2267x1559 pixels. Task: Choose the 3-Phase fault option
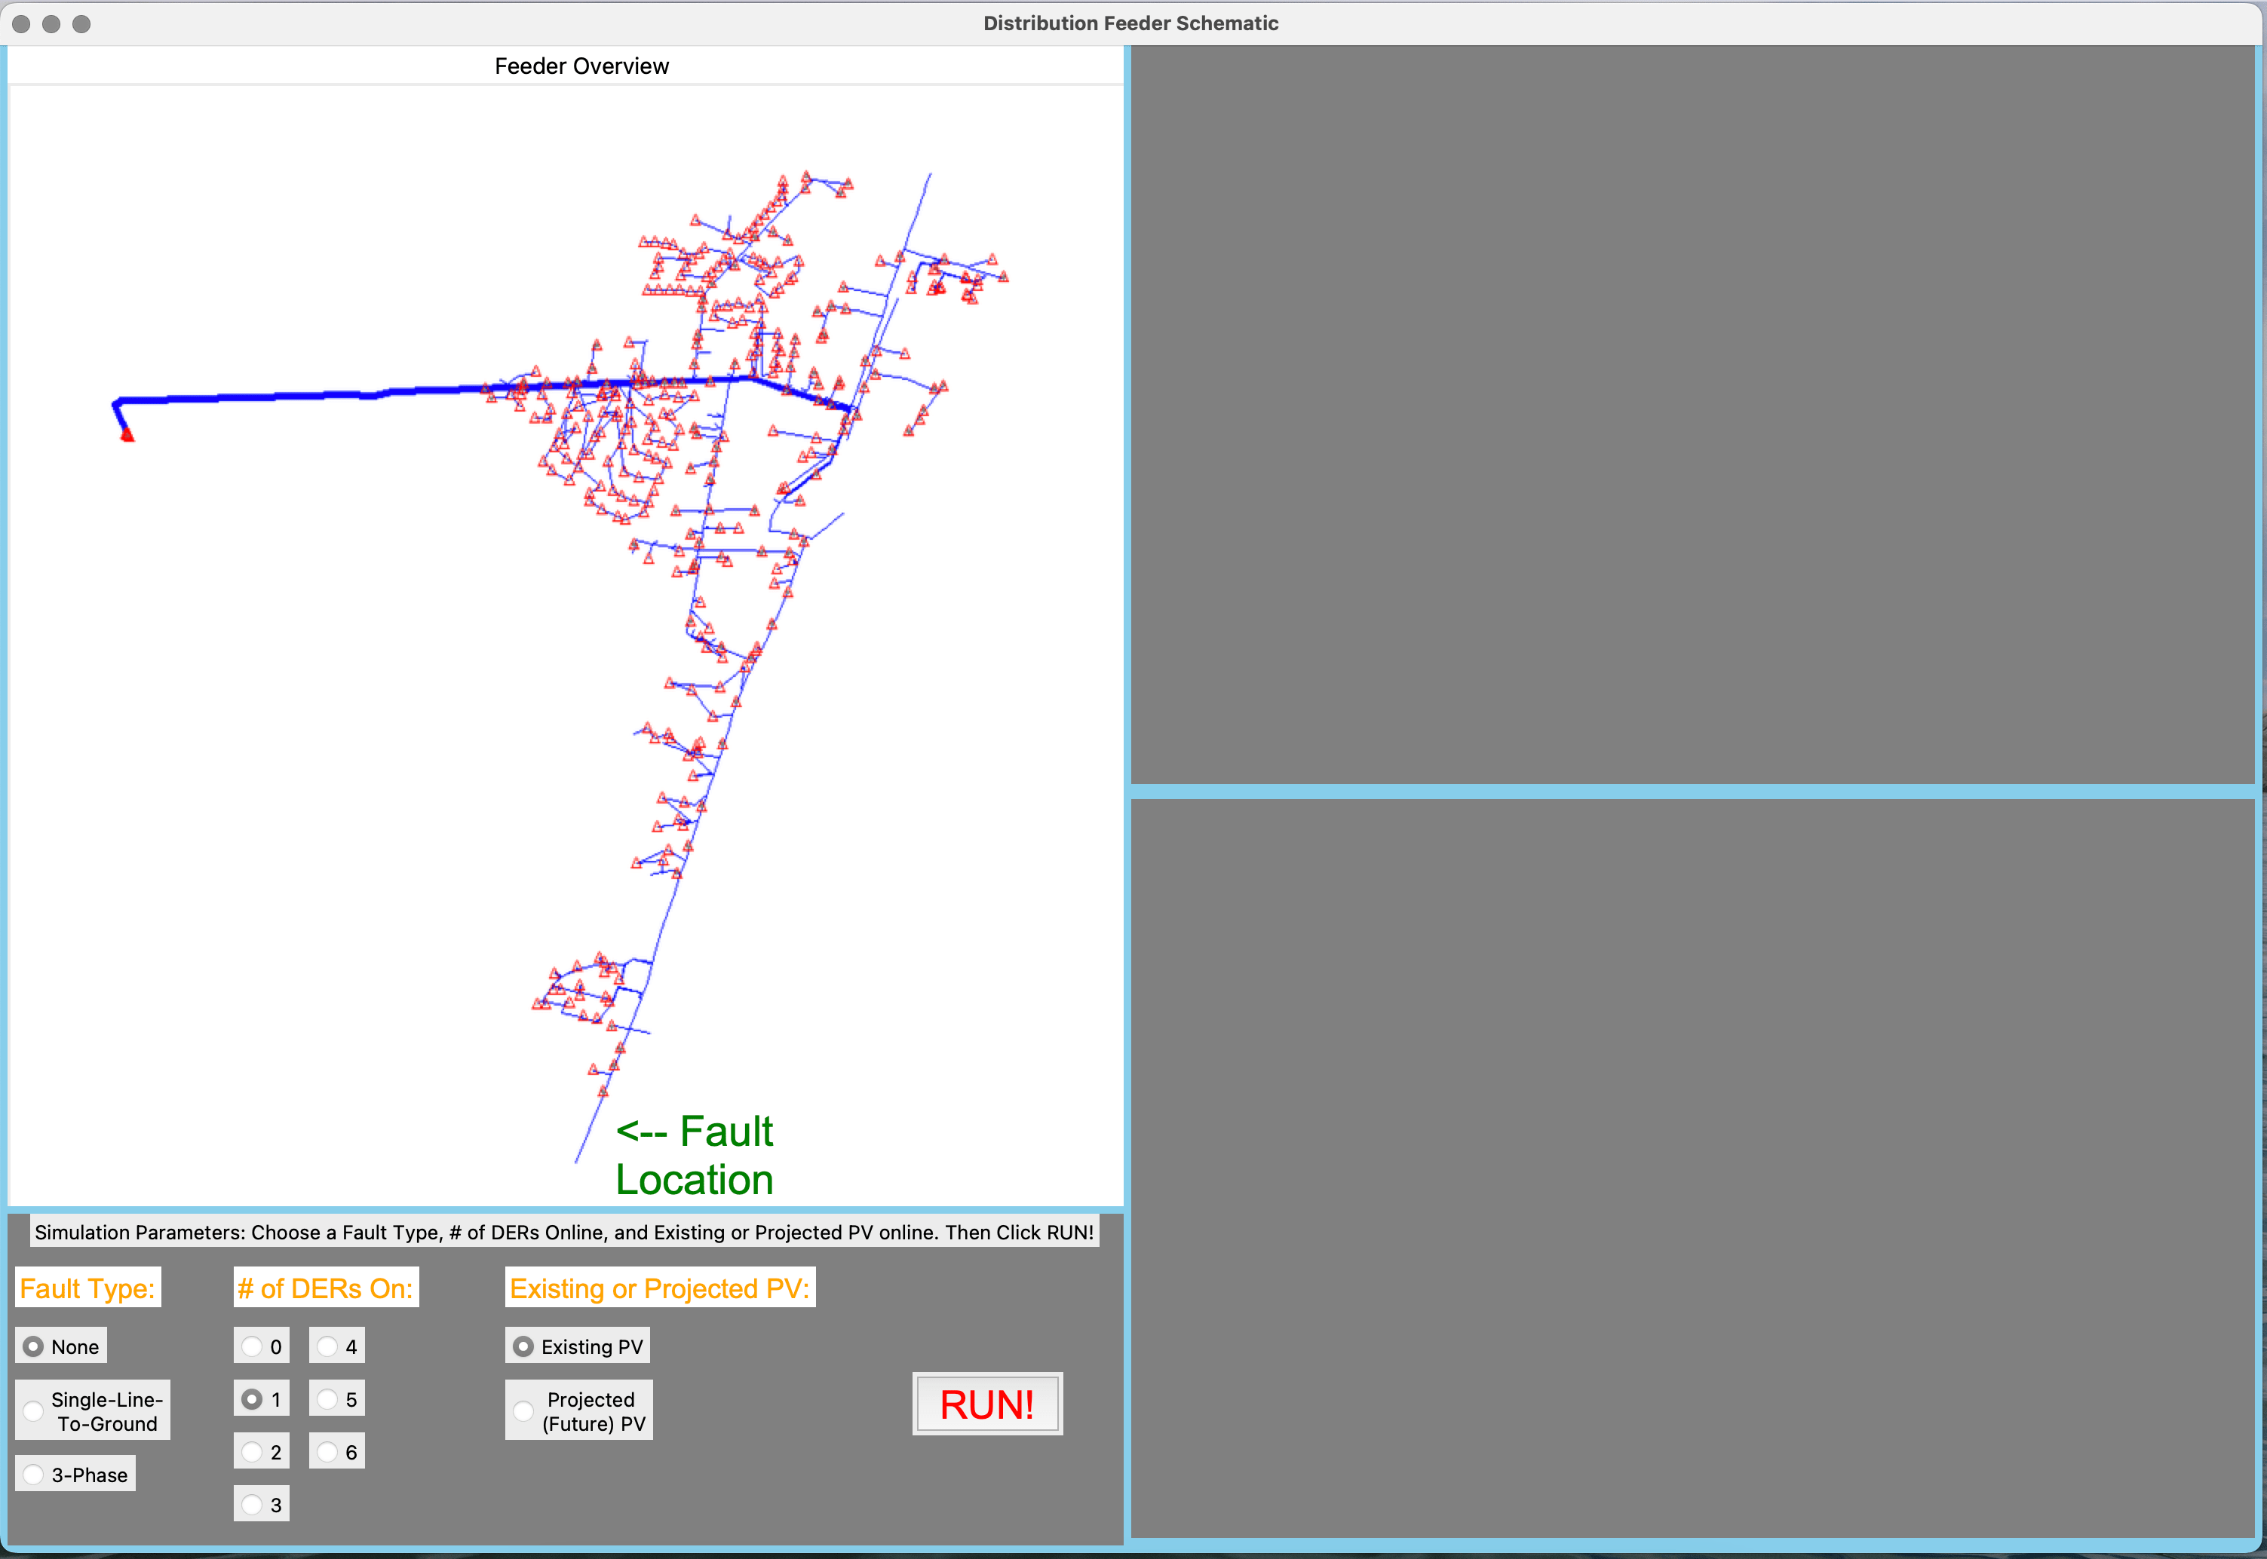(34, 1474)
